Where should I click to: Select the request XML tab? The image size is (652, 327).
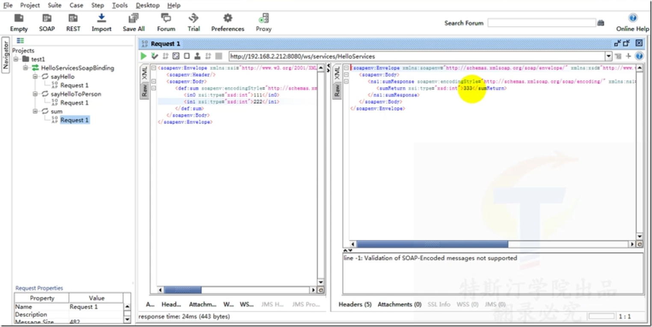pos(145,73)
